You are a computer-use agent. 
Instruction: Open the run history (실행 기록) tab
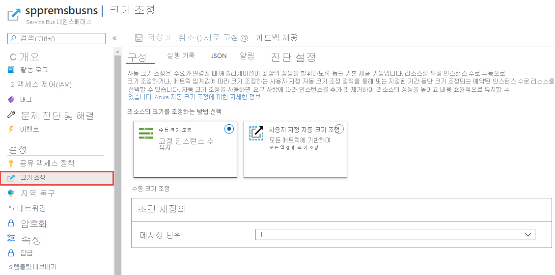tap(181, 56)
